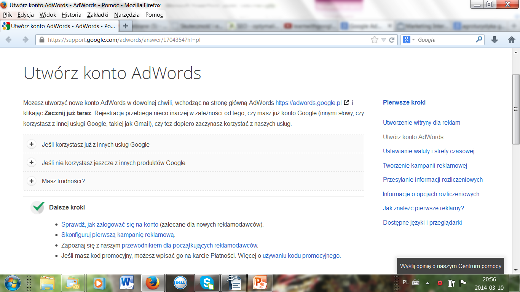Open 'Dostępne języki i przeglądarki' link

click(x=423, y=222)
